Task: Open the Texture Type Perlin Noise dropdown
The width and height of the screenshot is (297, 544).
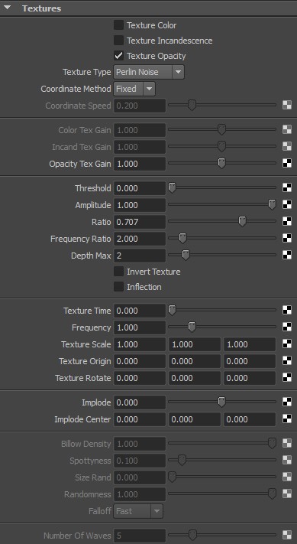Action: [x=149, y=72]
